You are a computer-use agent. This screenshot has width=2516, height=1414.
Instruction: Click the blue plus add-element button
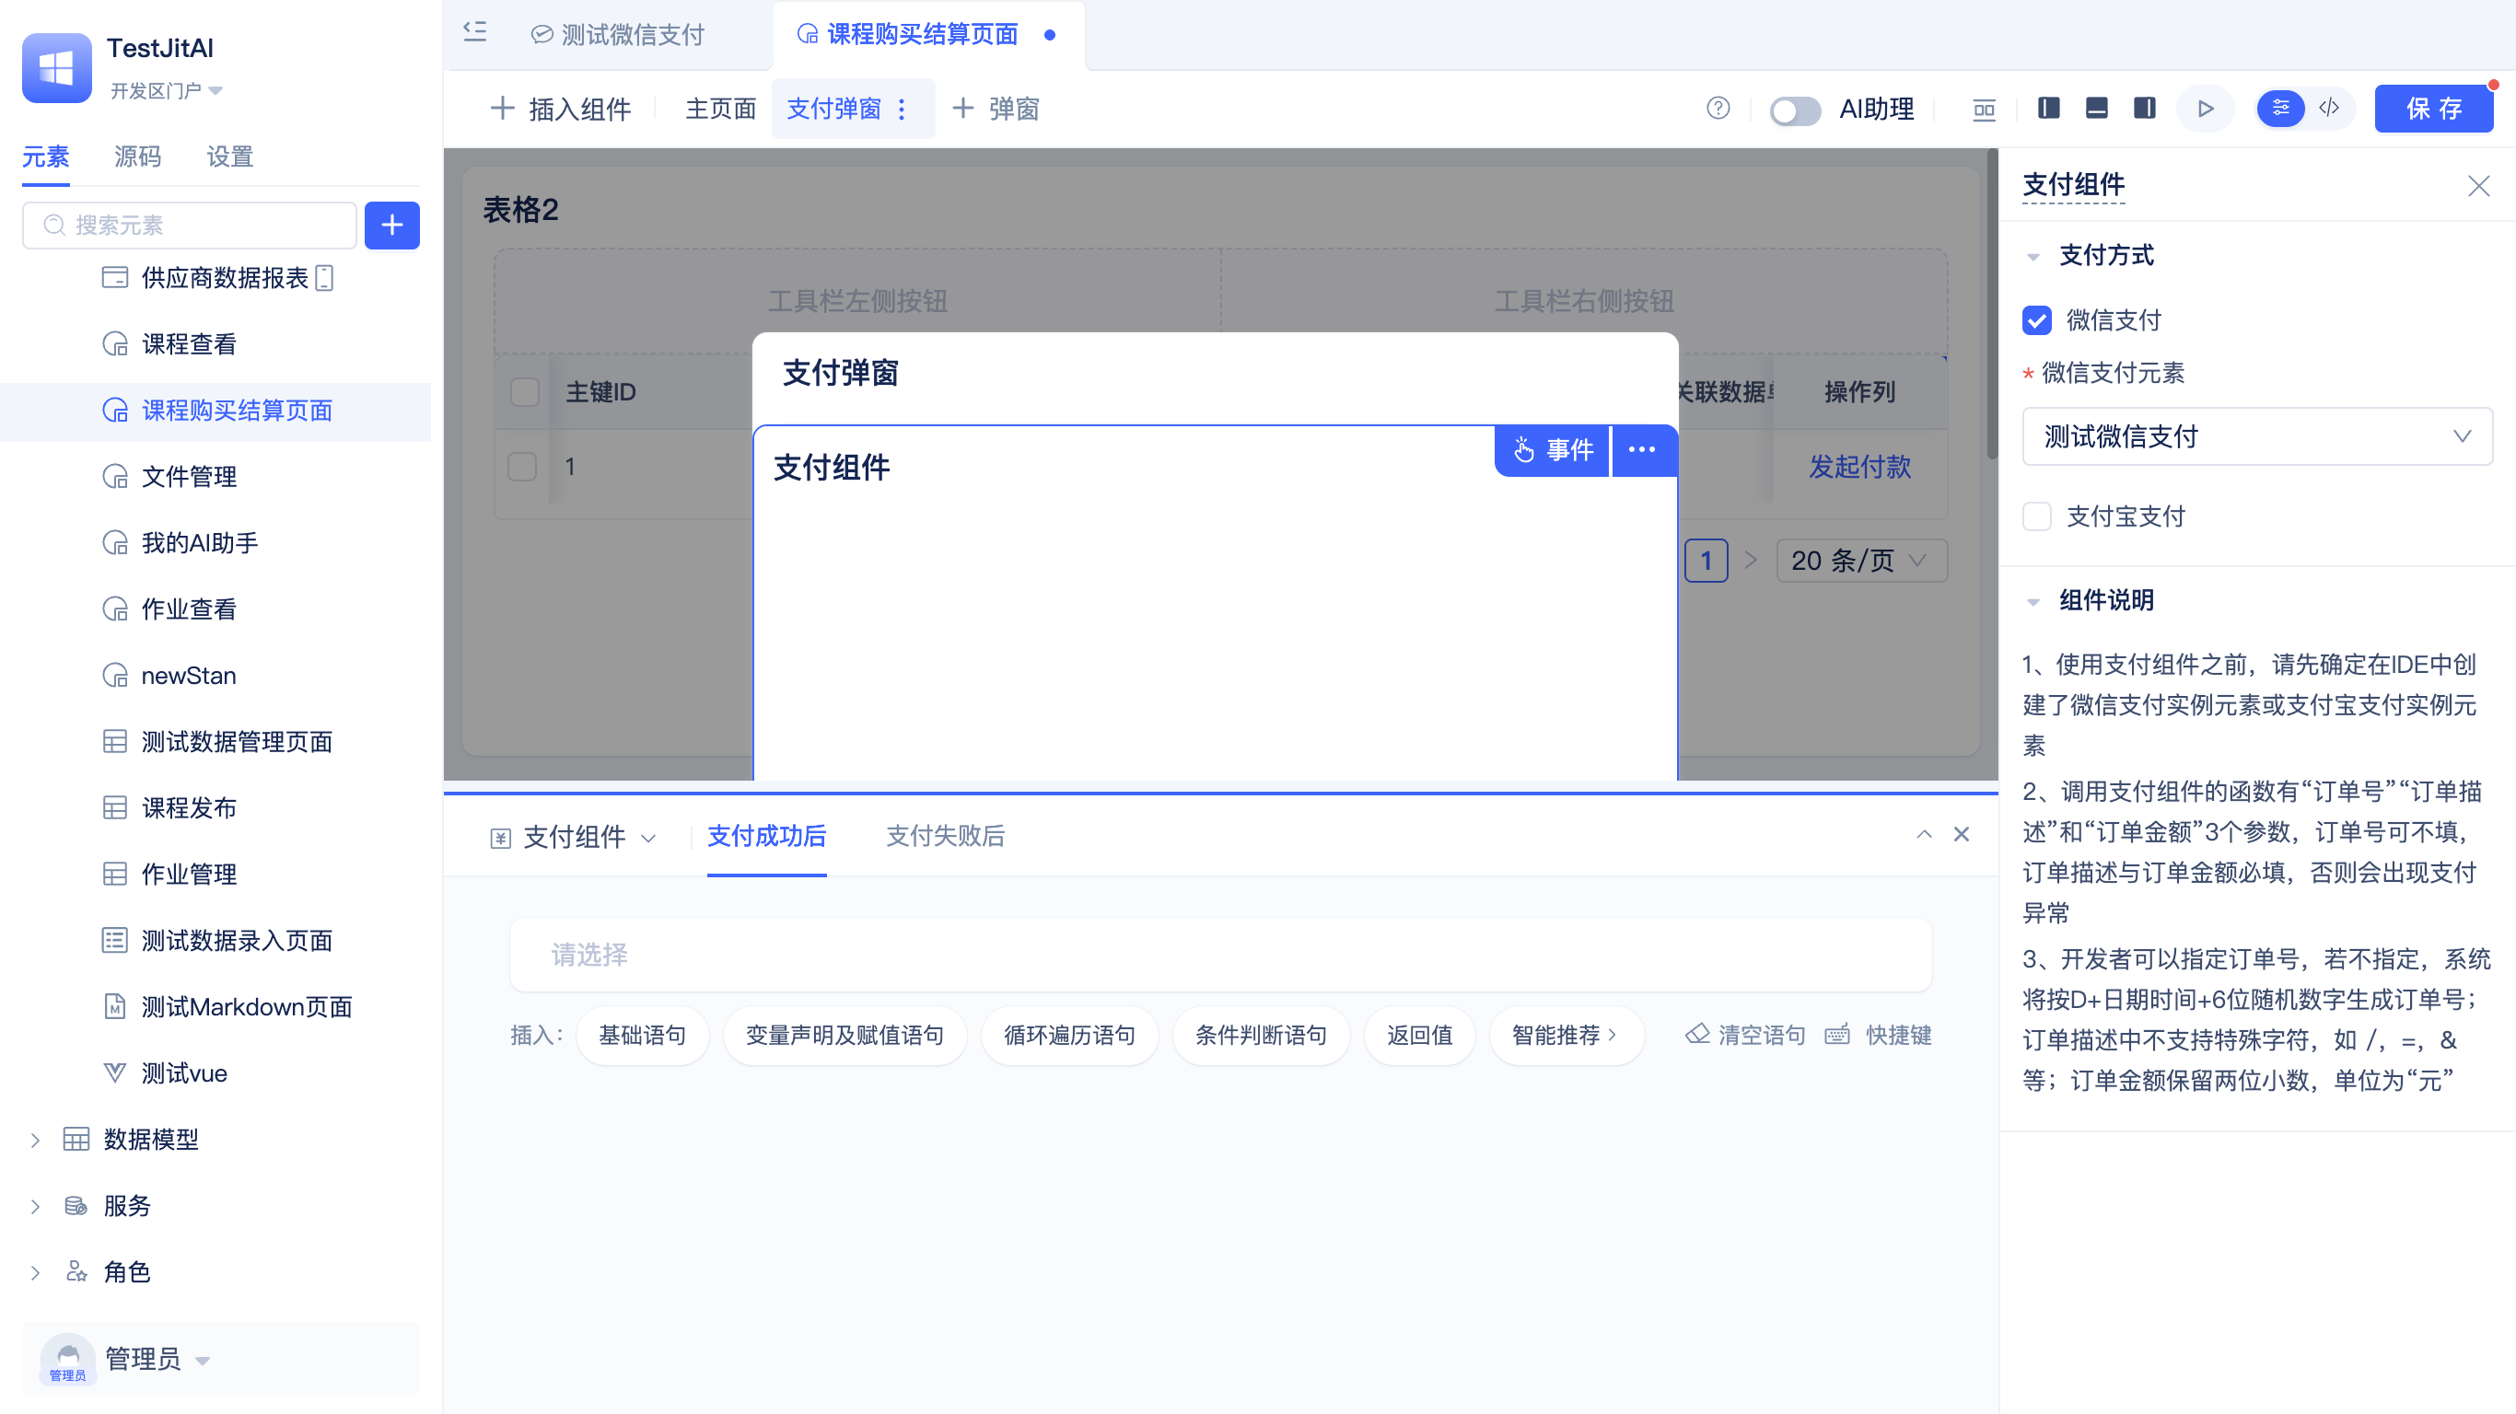click(391, 226)
